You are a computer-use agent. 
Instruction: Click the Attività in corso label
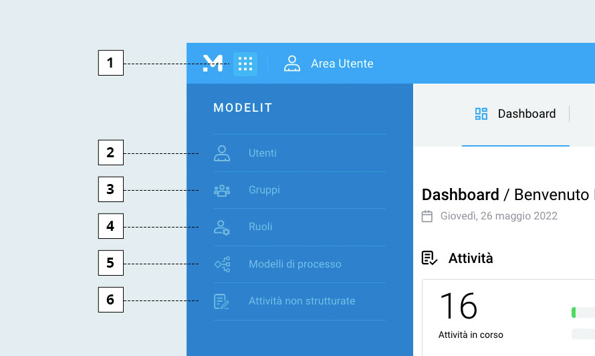click(471, 335)
